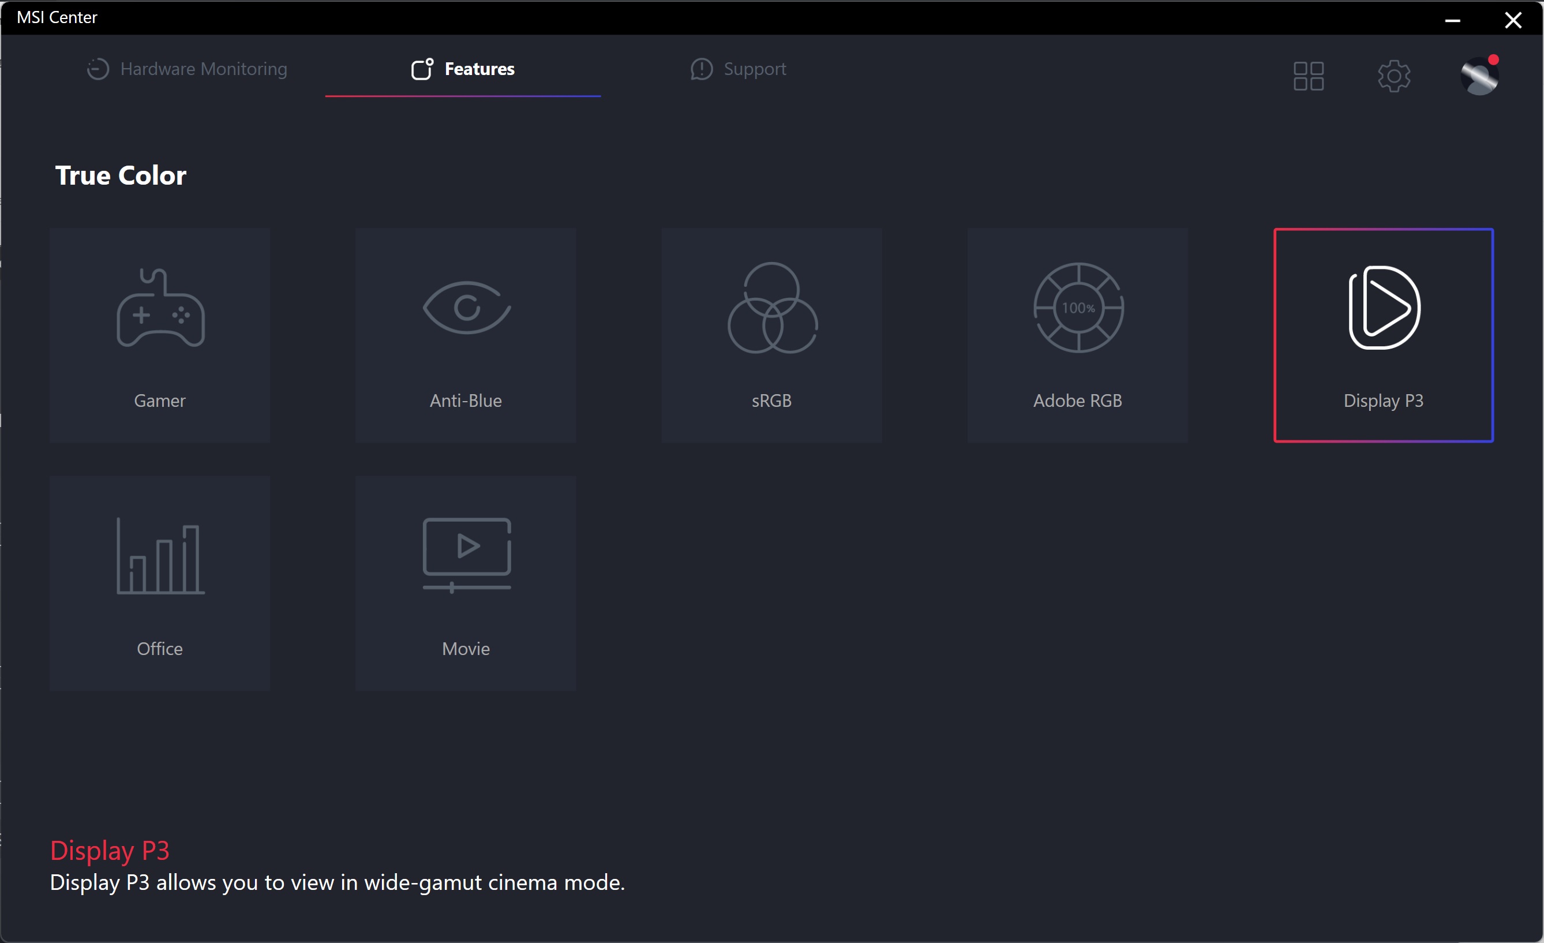Open the four-square grid view icon
This screenshot has height=943, width=1544.
pyautogui.click(x=1309, y=76)
